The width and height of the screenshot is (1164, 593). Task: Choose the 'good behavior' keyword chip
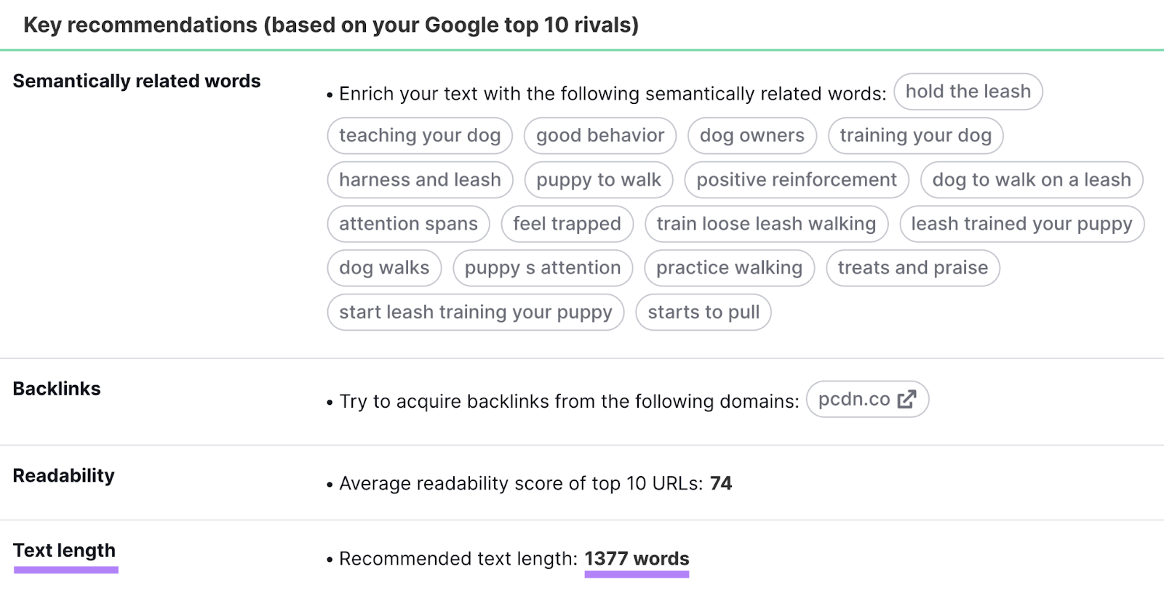[x=600, y=136]
